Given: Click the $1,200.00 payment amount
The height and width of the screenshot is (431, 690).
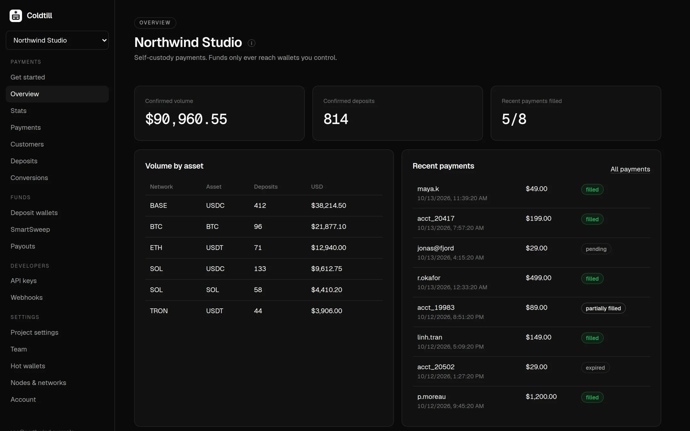Looking at the screenshot, I should click(x=541, y=397).
